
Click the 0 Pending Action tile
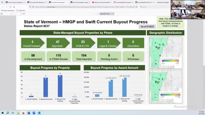(109, 57)
